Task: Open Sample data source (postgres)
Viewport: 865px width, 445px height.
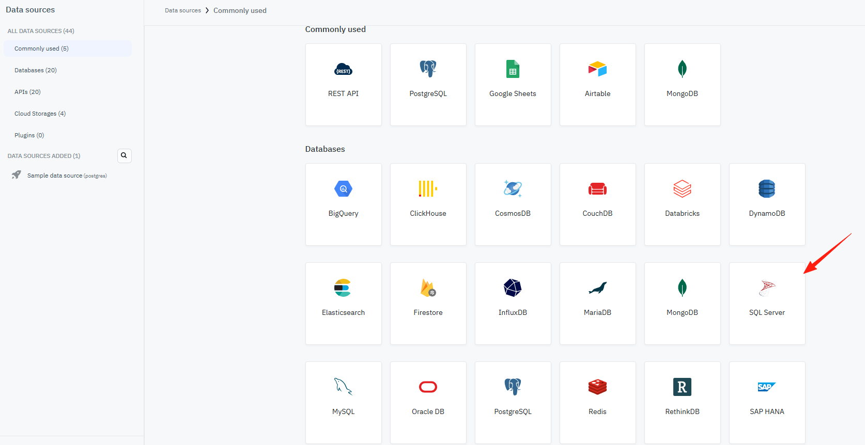Action: click(x=68, y=176)
